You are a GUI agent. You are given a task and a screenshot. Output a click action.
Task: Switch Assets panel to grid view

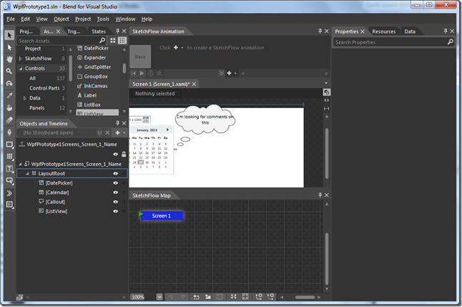[x=113, y=40]
